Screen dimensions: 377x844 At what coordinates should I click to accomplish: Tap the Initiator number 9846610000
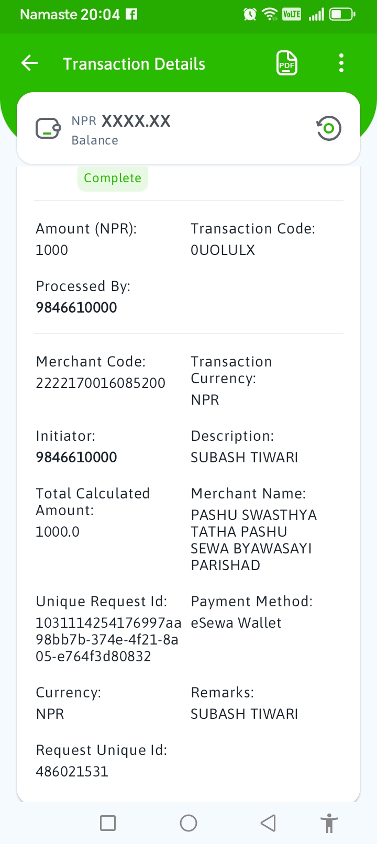pos(76,458)
